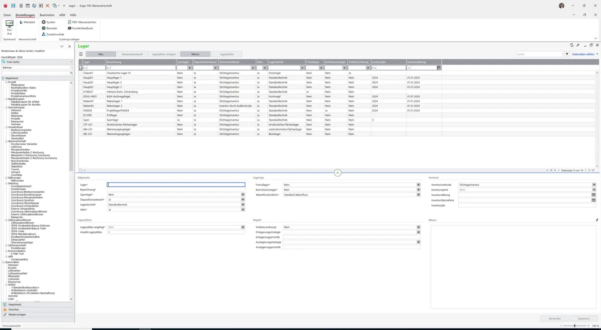Click the Speichern button

click(x=584, y=318)
